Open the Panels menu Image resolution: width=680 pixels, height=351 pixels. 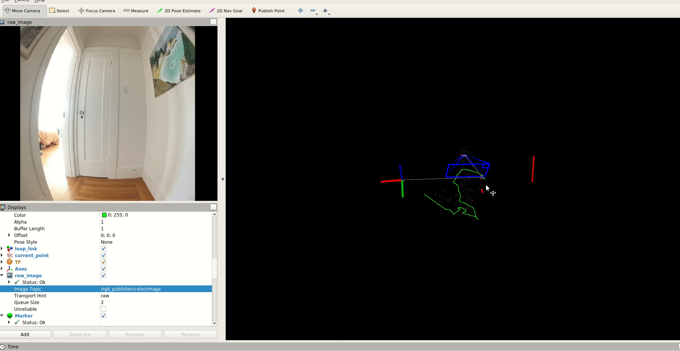coord(22,1)
